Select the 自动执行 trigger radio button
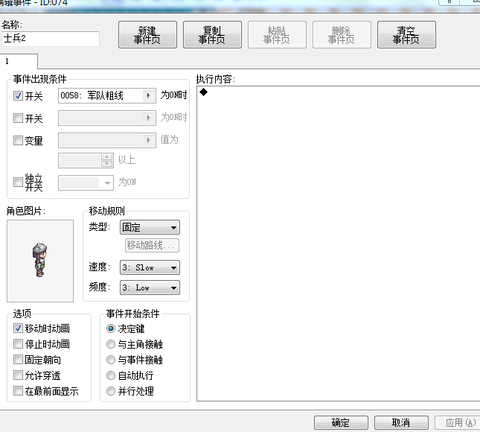480x432 pixels. pyautogui.click(x=110, y=375)
